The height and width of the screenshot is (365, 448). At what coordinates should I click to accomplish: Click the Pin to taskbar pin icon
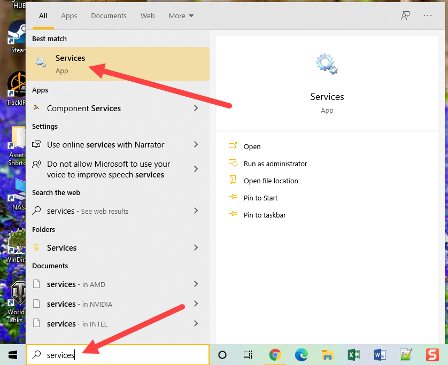click(233, 214)
